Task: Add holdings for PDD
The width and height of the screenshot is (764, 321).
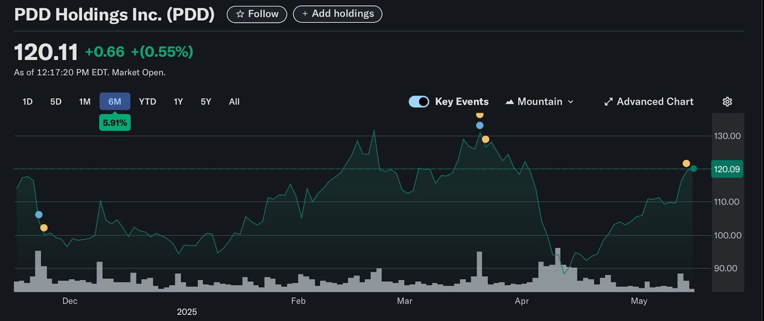Action: (x=338, y=14)
